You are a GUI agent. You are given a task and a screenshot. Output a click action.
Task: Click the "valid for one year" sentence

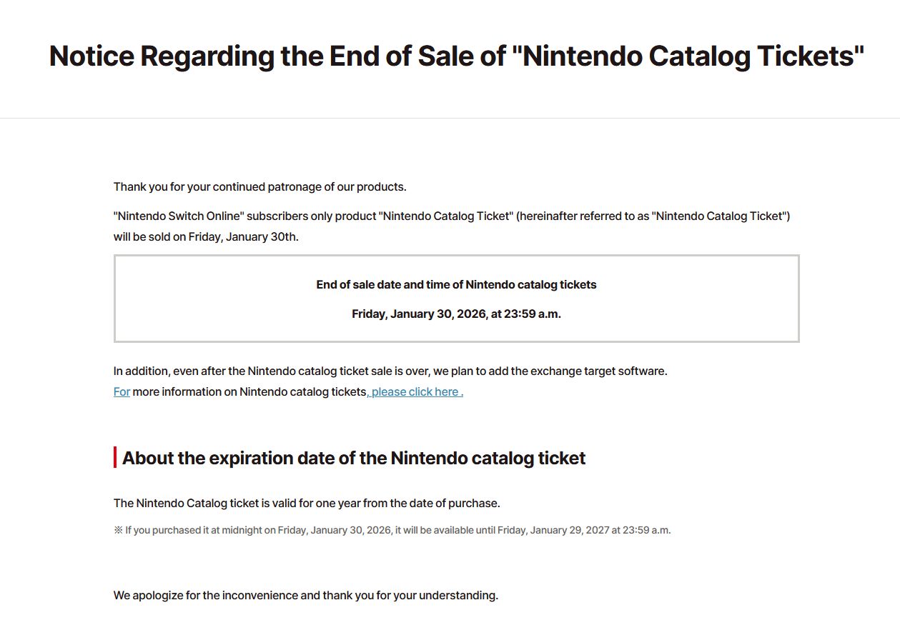pyautogui.click(x=307, y=504)
